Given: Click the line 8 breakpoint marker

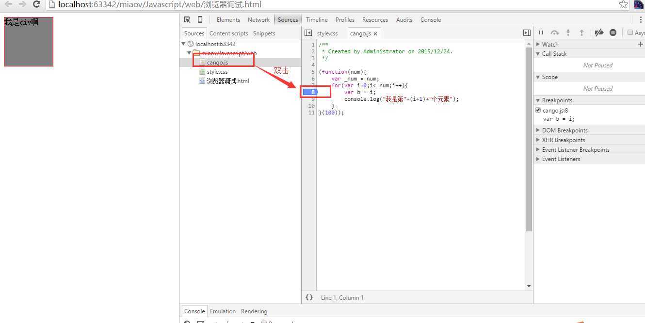Looking at the screenshot, I should 309,92.
